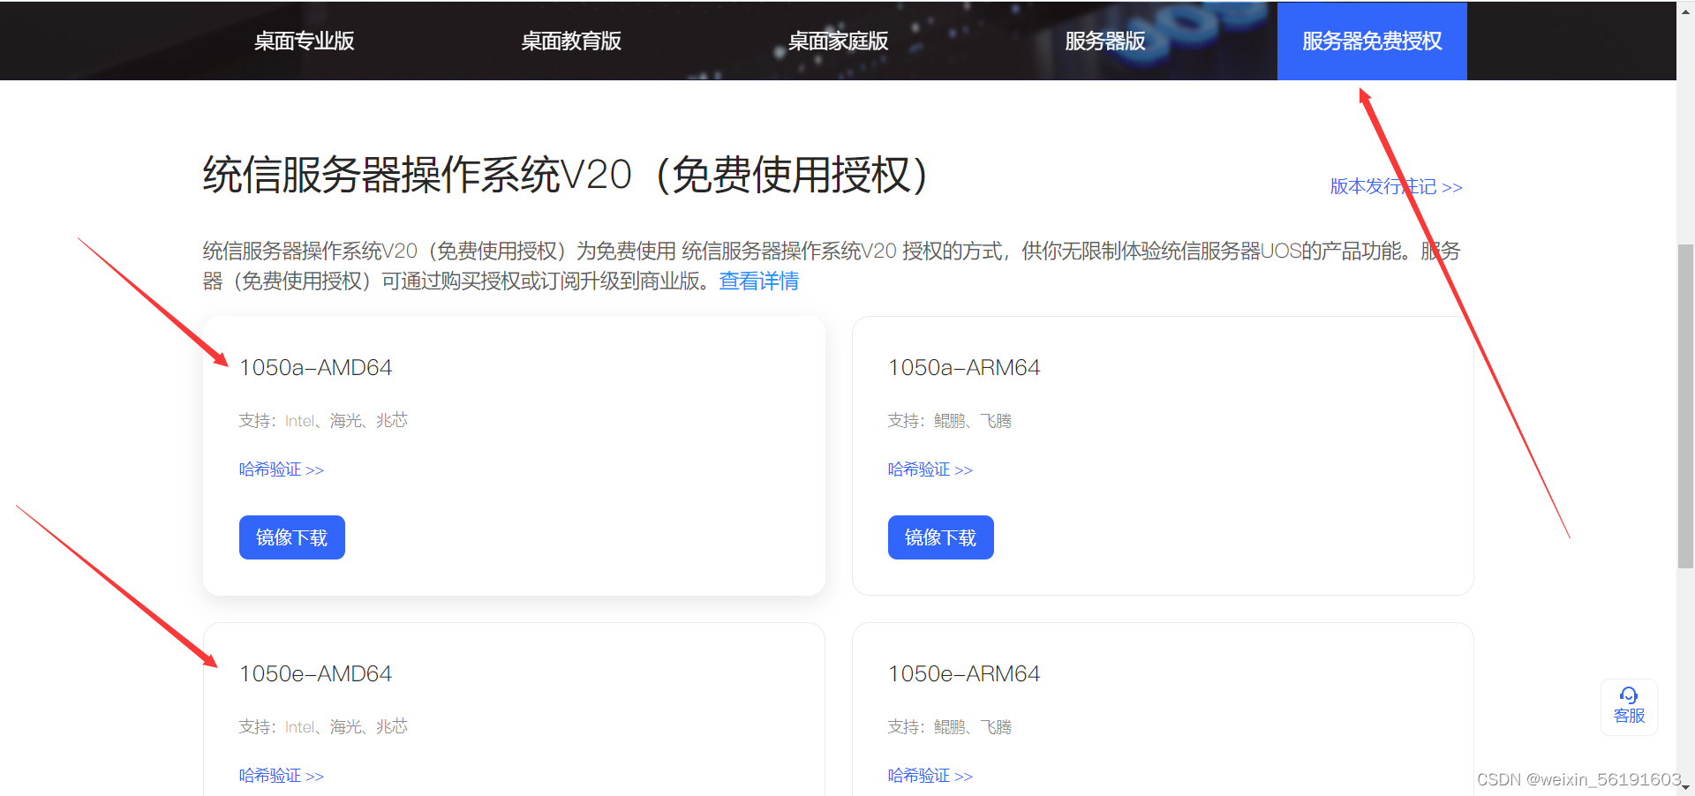The height and width of the screenshot is (796, 1695).
Task: Select the 1050a-AMD64 card title
Action: tap(316, 368)
